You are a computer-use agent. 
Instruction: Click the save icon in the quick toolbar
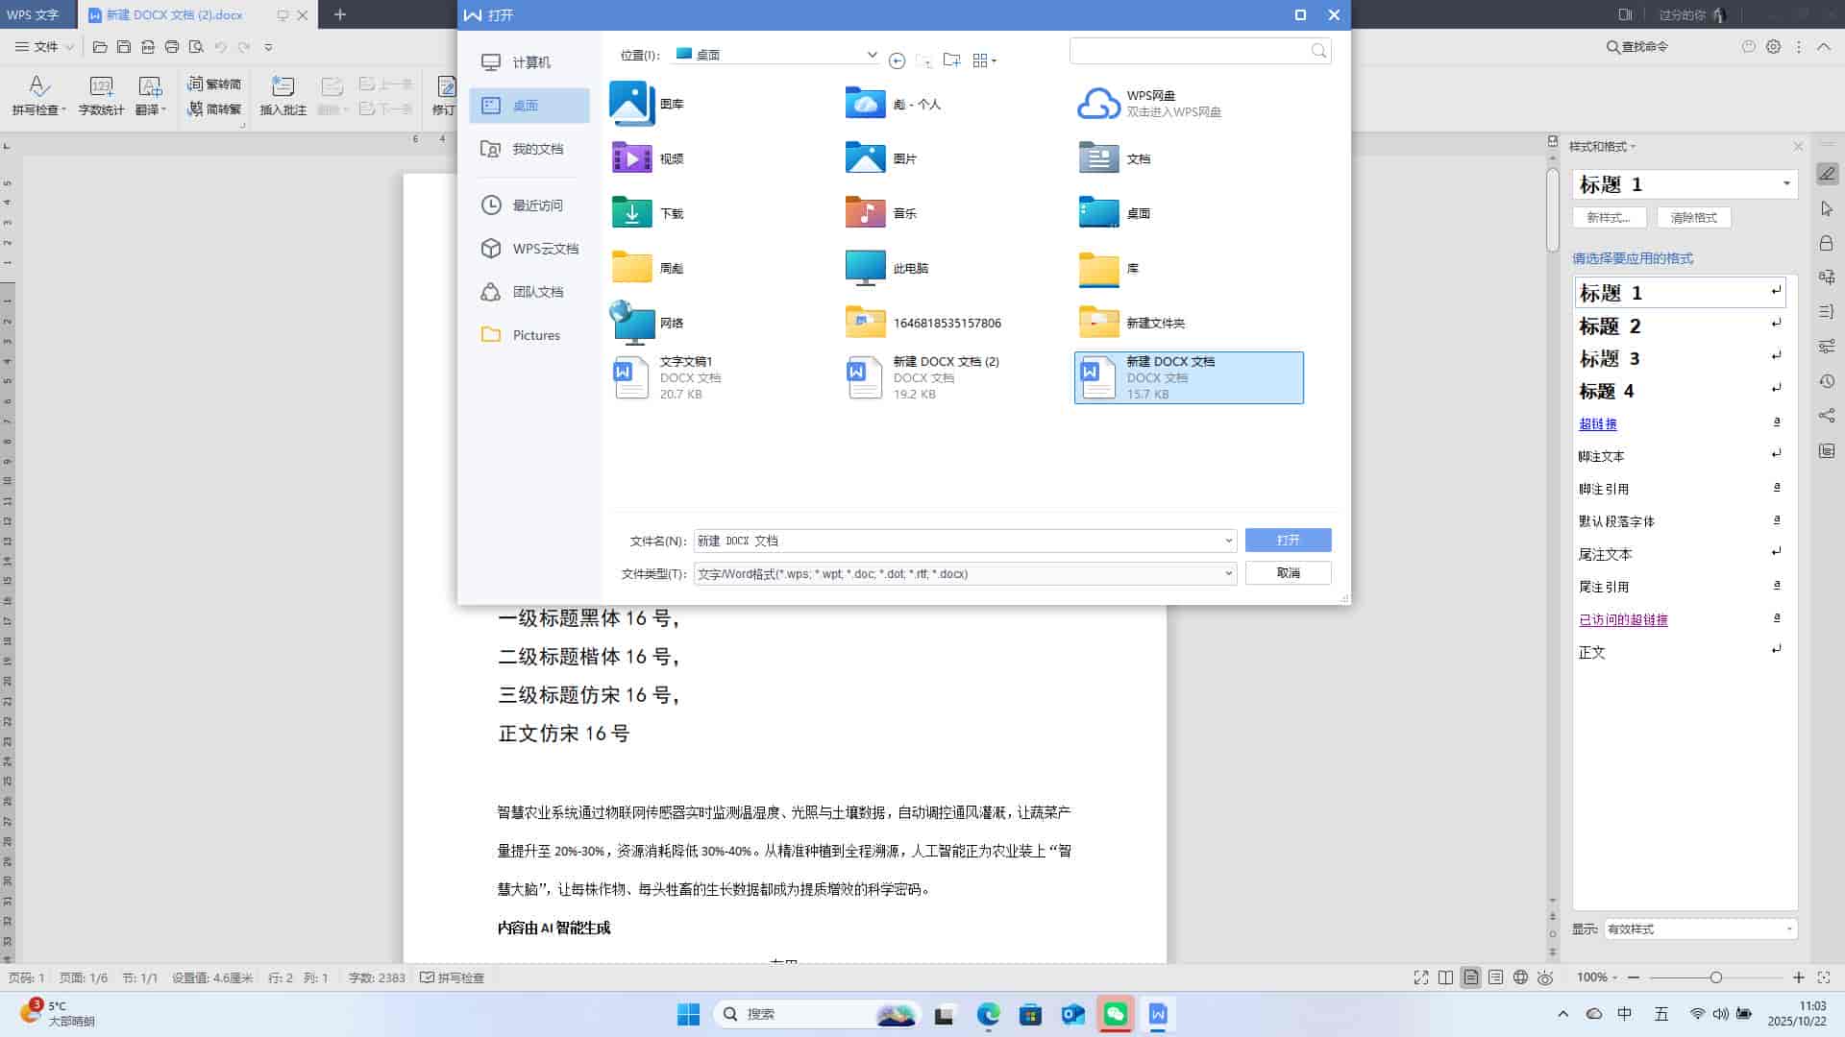(x=124, y=46)
